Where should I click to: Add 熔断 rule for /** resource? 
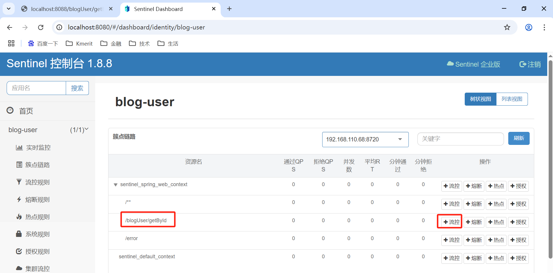tap(474, 204)
